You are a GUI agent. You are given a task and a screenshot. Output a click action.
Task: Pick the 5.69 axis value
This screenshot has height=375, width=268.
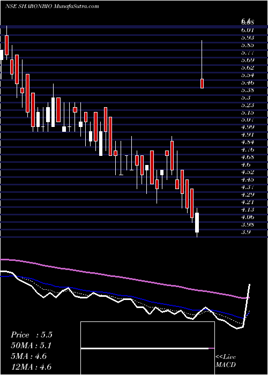pos(248,60)
